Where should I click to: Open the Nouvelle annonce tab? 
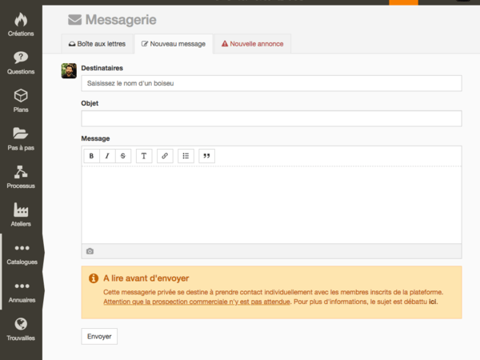[252, 44]
